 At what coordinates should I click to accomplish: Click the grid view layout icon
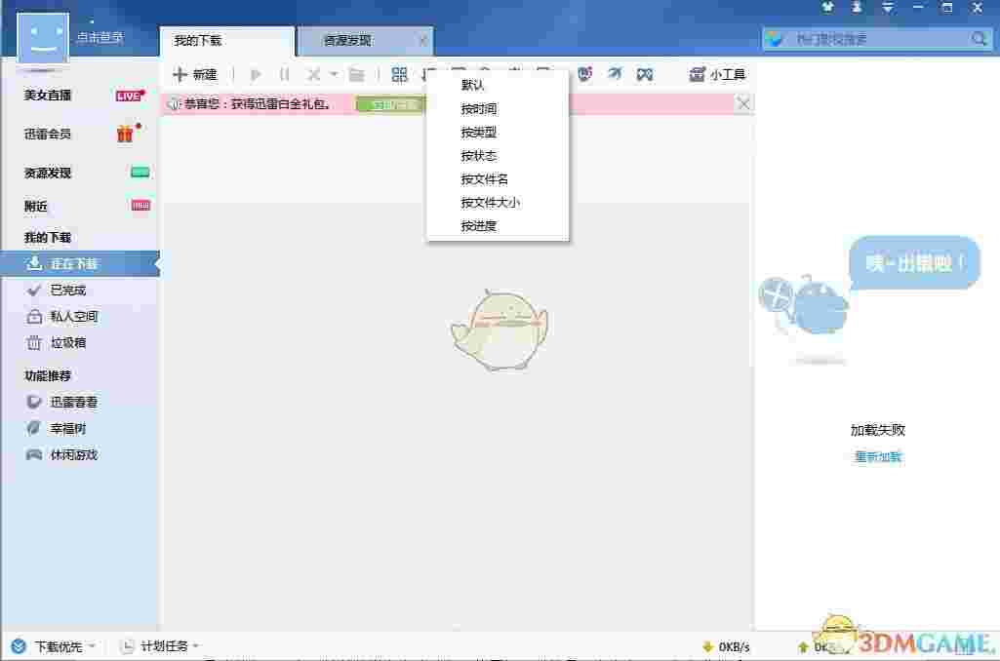coord(399,74)
